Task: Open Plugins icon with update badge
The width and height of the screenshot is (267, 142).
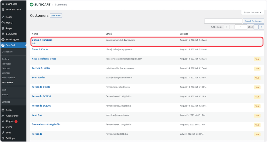Action: pyautogui.click(x=3, y=121)
